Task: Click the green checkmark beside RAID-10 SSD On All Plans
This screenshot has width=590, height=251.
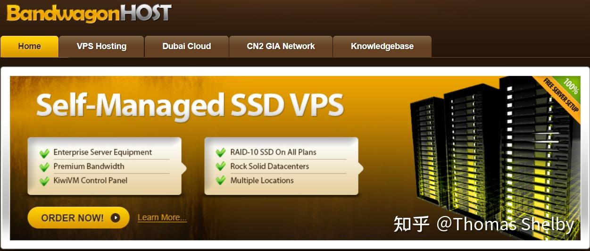Action: tap(221, 153)
